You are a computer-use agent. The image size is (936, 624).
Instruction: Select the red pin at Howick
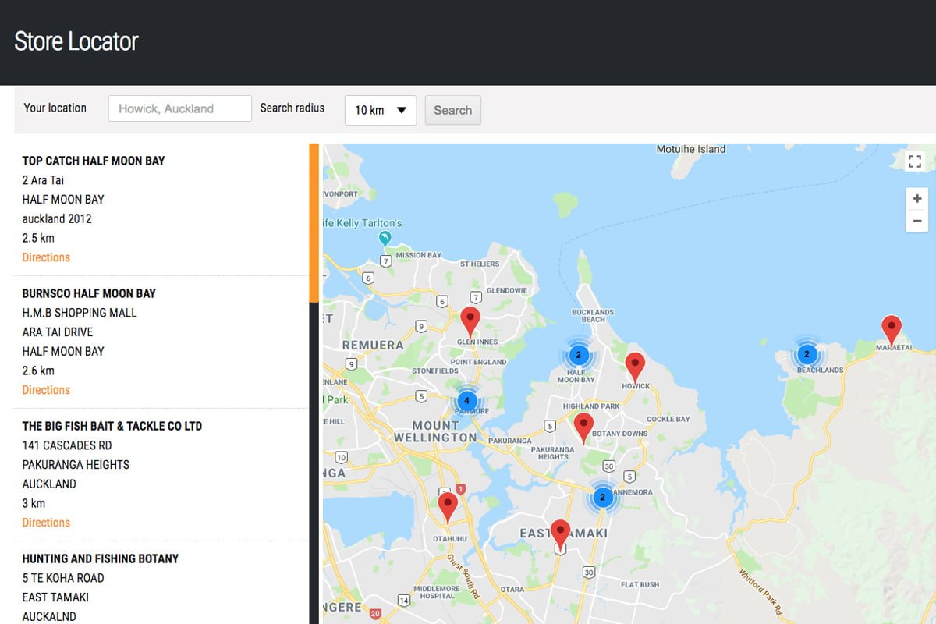635,367
